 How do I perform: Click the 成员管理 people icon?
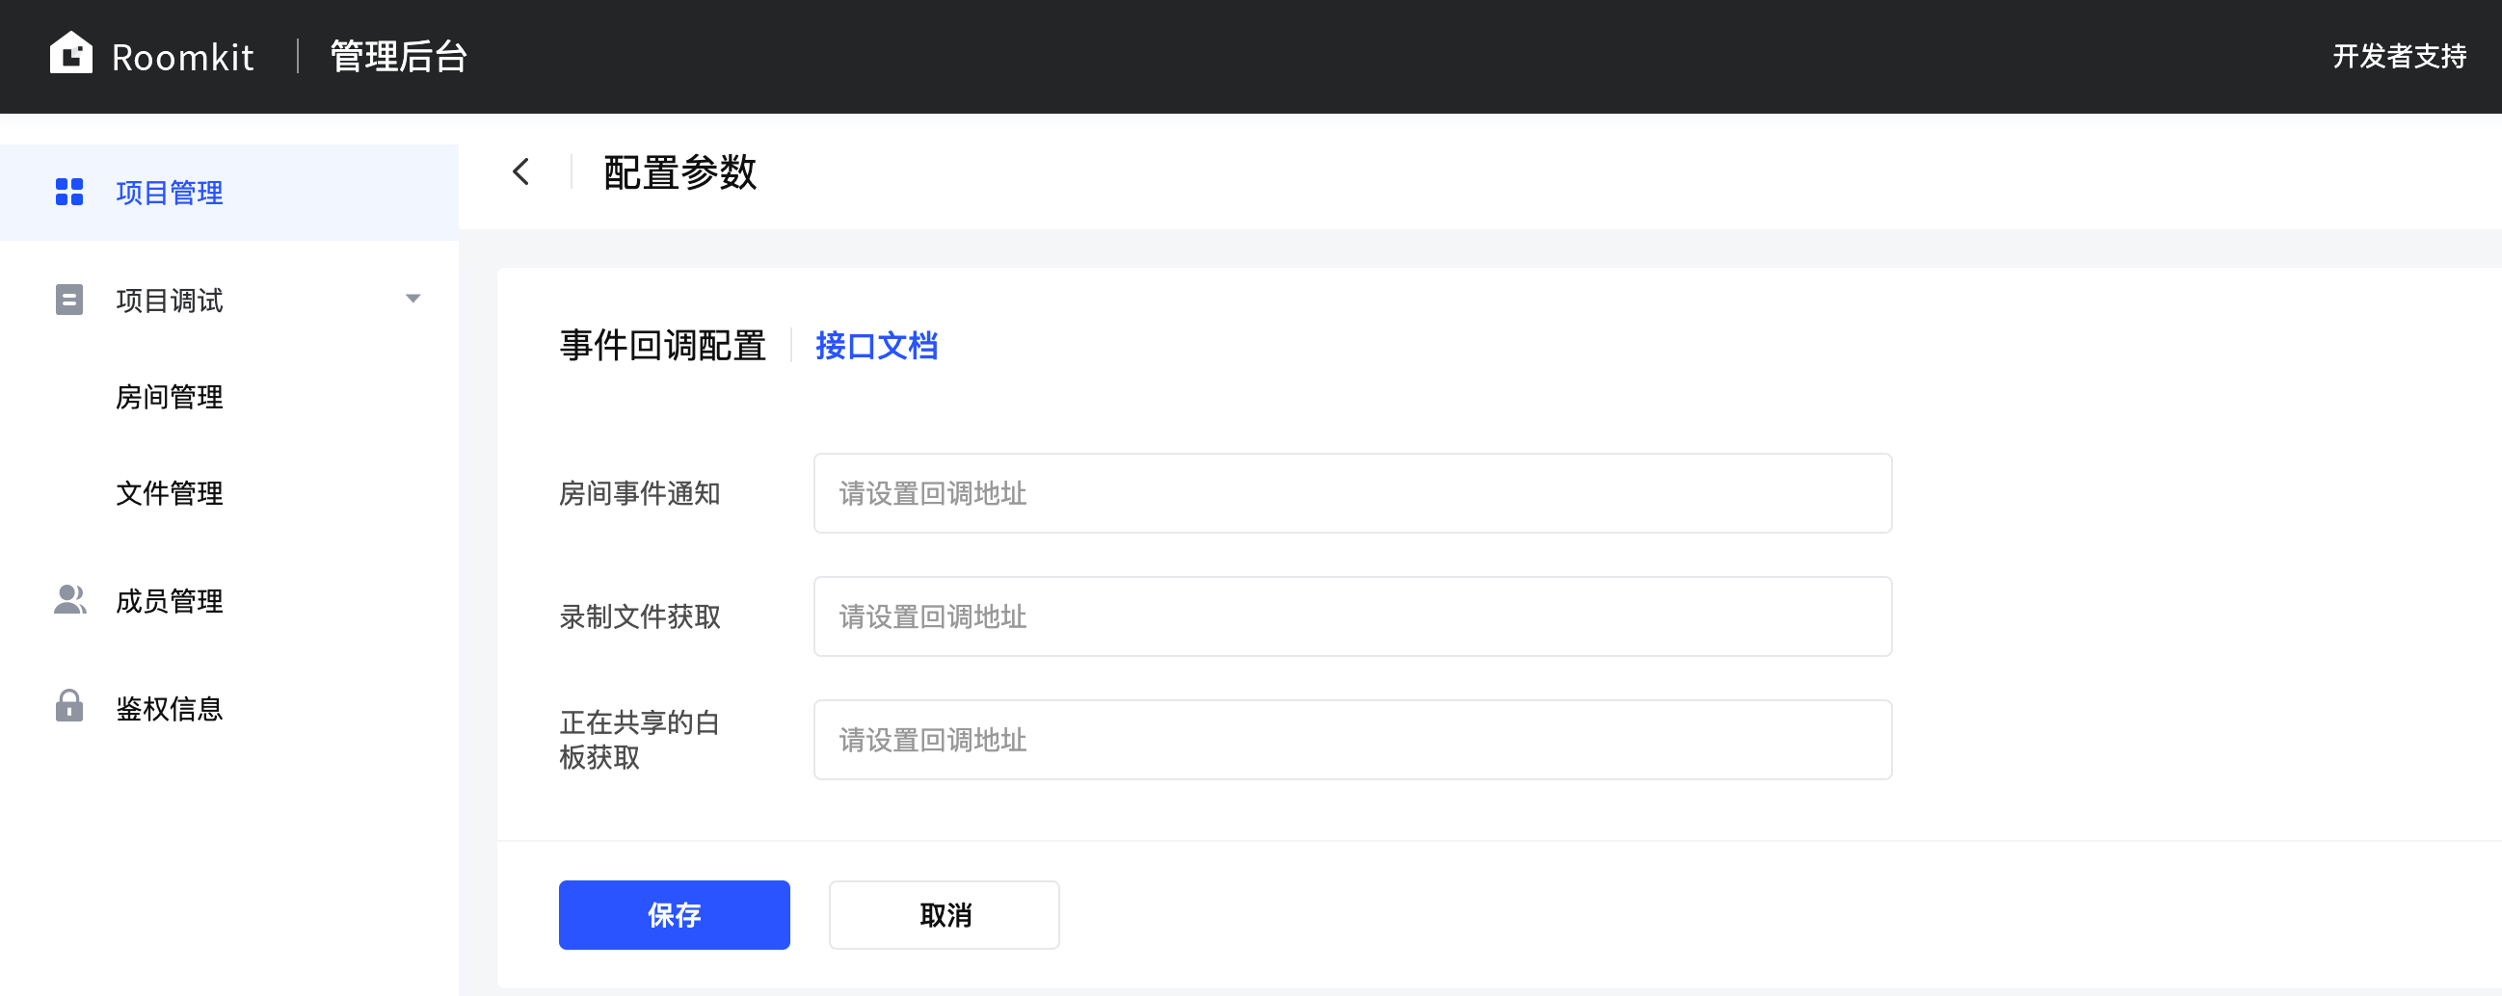pyautogui.click(x=69, y=601)
